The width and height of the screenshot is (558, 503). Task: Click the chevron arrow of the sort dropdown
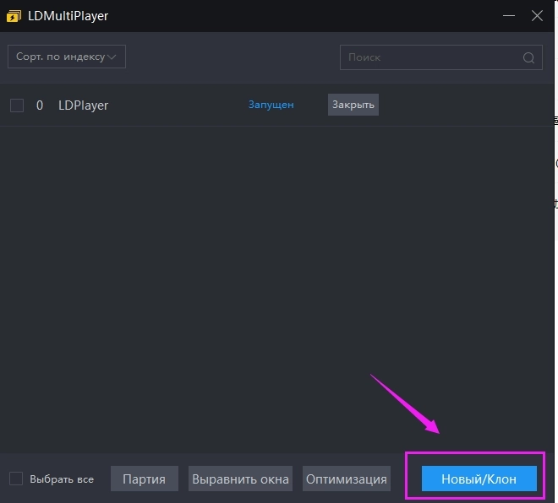click(x=114, y=57)
